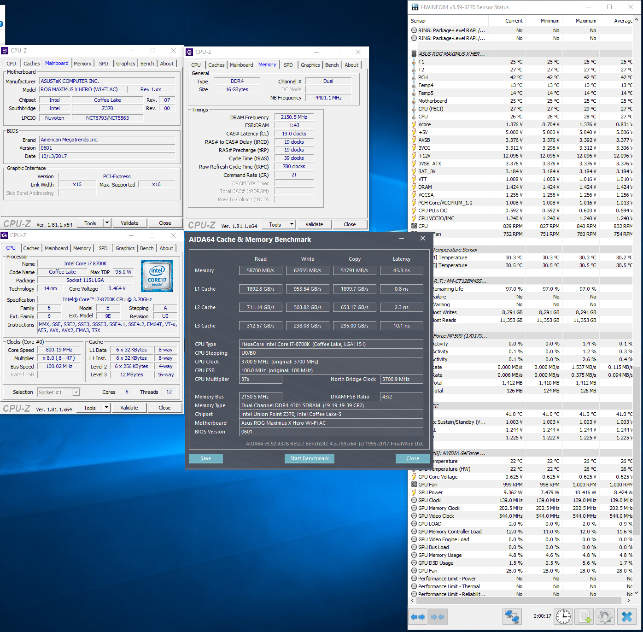This screenshot has height=632, width=643.
Task: Click the Current column header in HWiNFO
Action: coord(507,21)
